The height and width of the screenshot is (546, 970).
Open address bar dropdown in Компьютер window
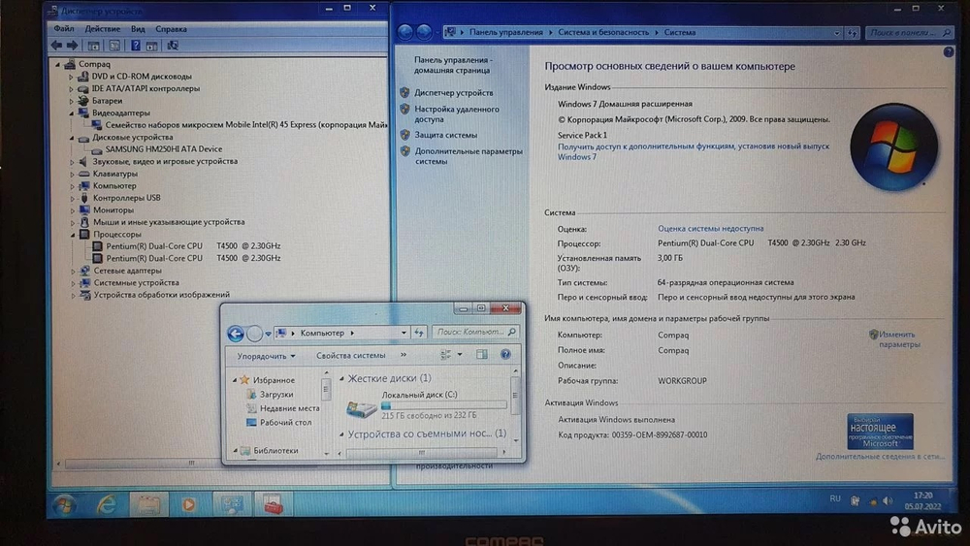click(x=404, y=333)
